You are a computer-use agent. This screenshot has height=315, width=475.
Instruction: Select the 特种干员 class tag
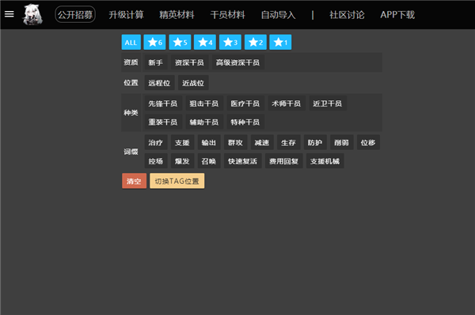245,122
